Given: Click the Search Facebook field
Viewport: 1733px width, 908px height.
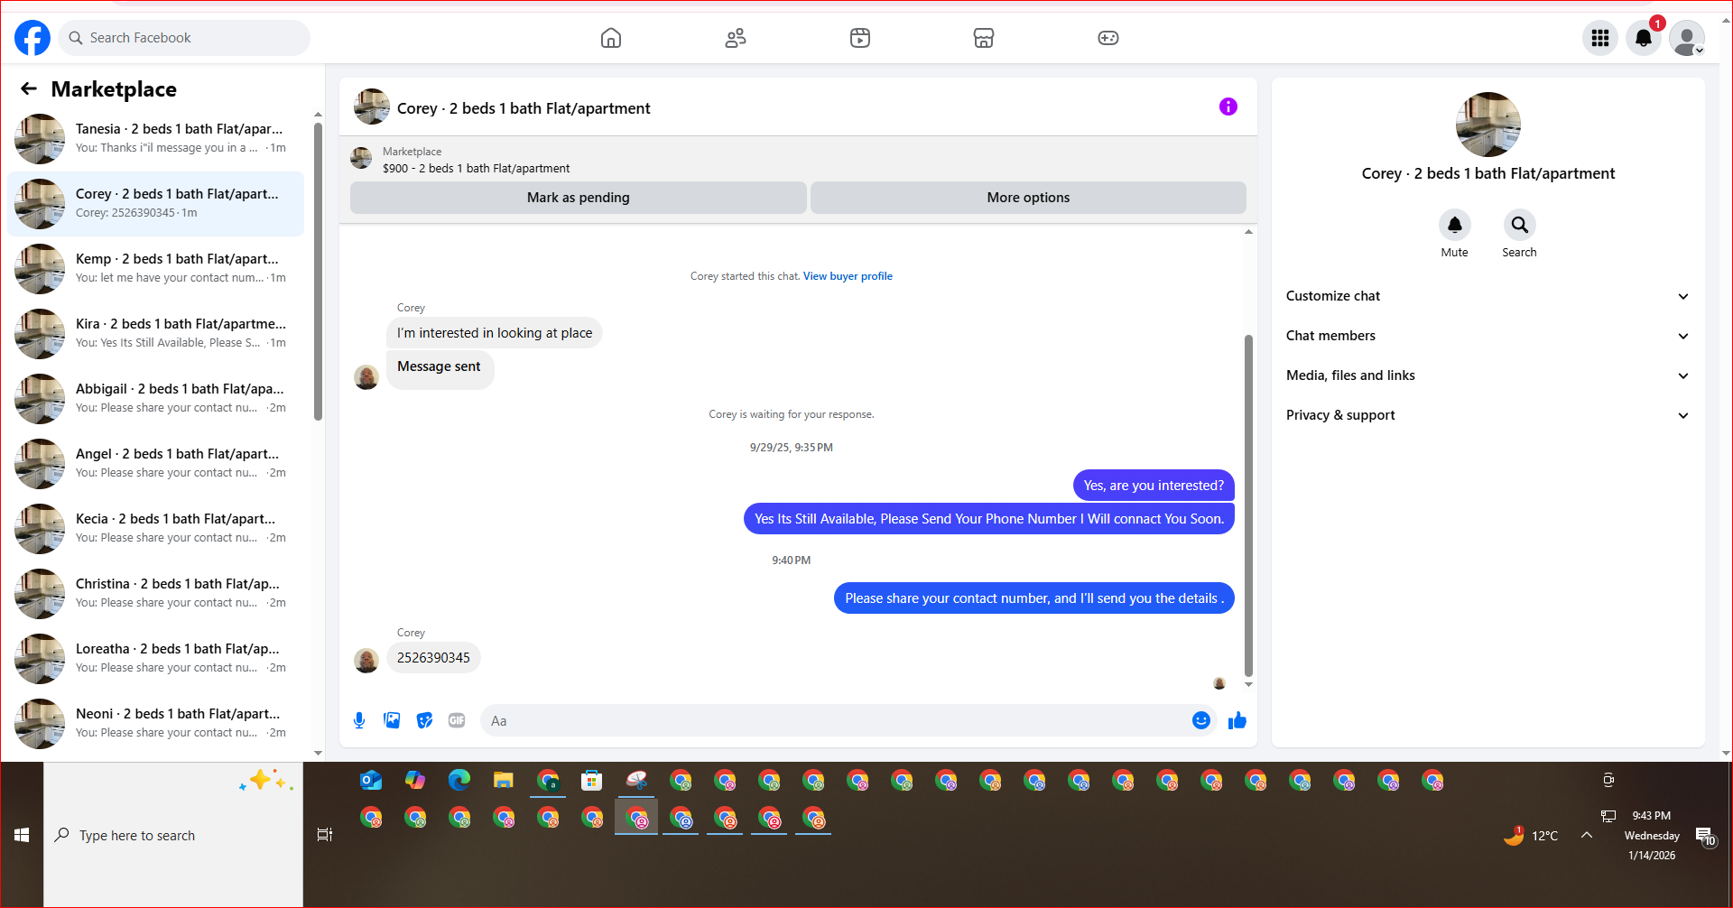Looking at the screenshot, I should click(x=184, y=38).
